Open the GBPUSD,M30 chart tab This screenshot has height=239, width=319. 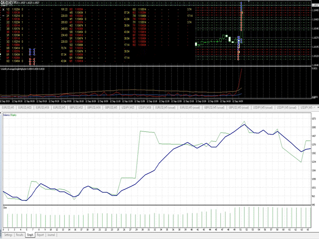tap(93, 107)
